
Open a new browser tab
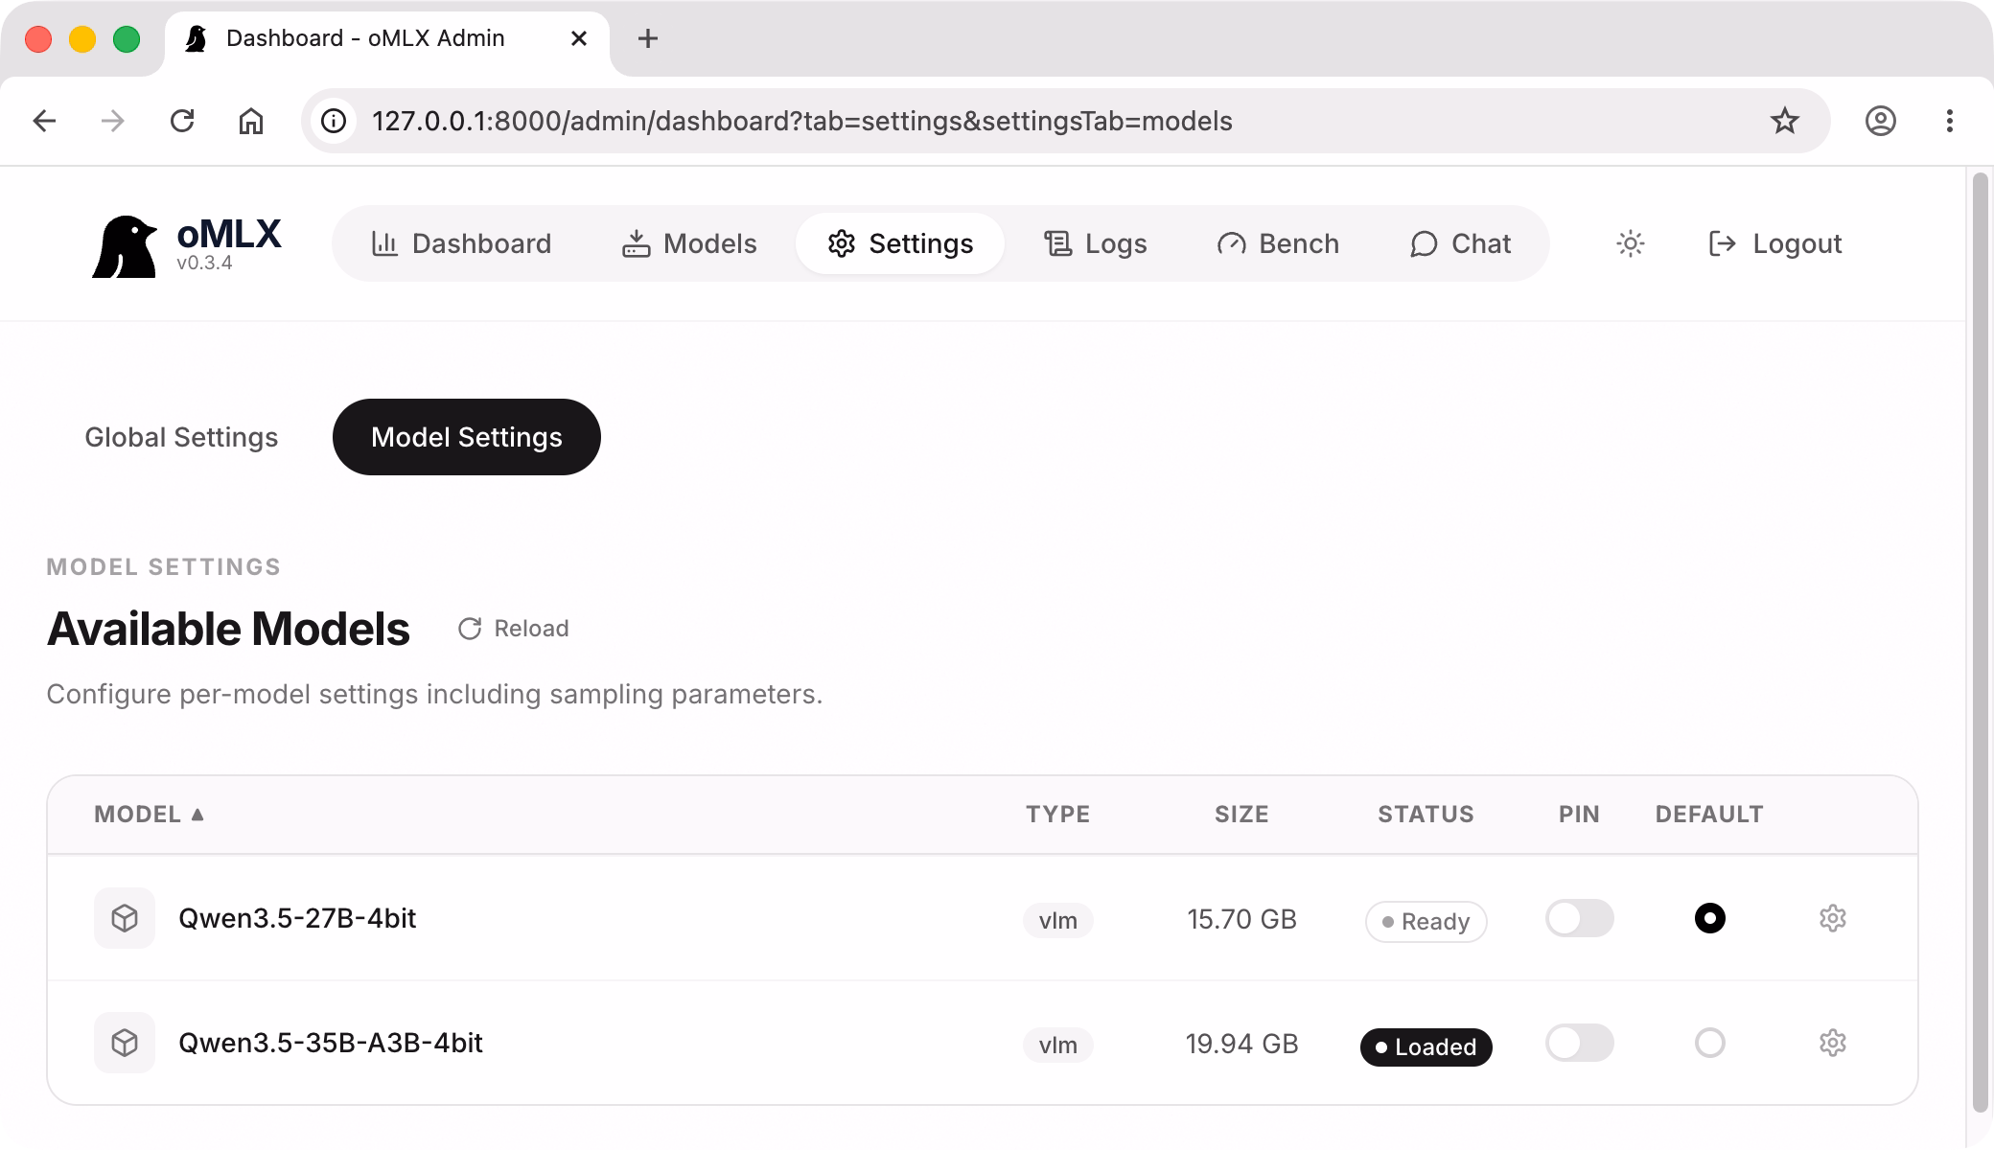(x=648, y=38)
